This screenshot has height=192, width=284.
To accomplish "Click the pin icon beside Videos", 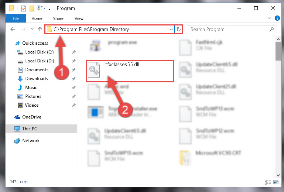I will [74, 106].
